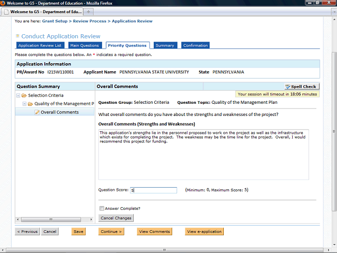The image size is (337, 253).
Task: Check the Answer Complete checkbox
Action: 102,208
